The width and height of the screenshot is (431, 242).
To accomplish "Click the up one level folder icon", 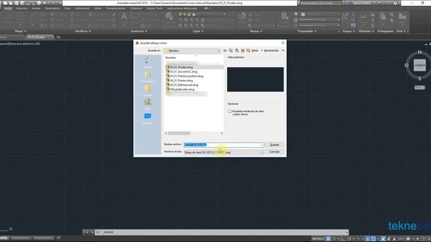I will coord(230,50).
